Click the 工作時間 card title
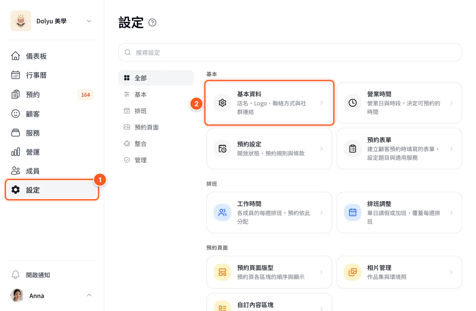The height and width of the screenshot is (311, 476). pos(249,204)
